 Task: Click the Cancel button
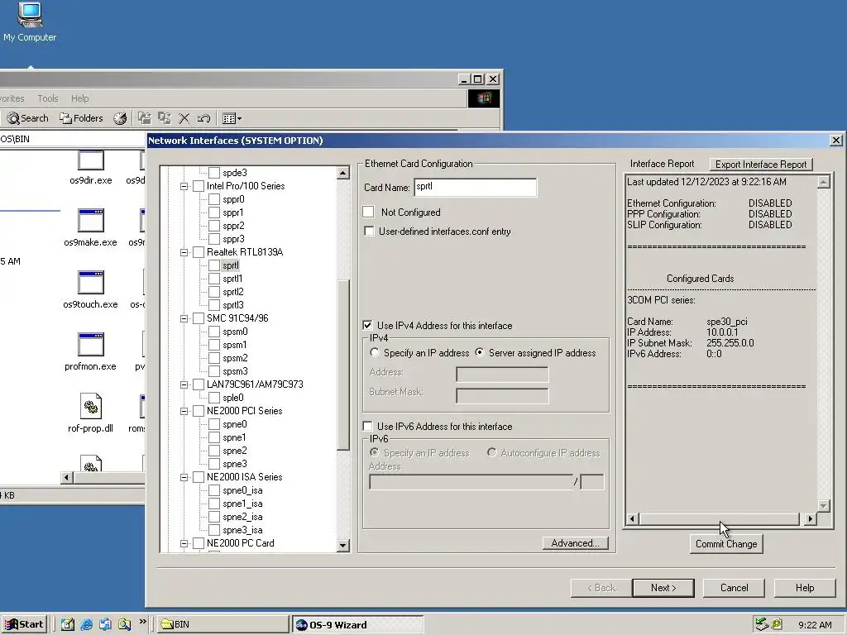coord(734,588)
